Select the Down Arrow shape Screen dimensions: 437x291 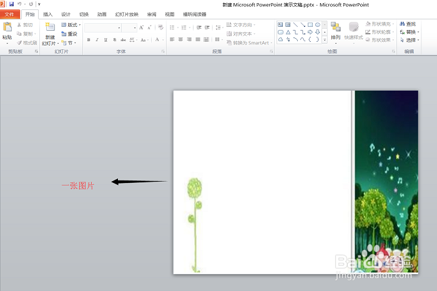pos(317,32)
